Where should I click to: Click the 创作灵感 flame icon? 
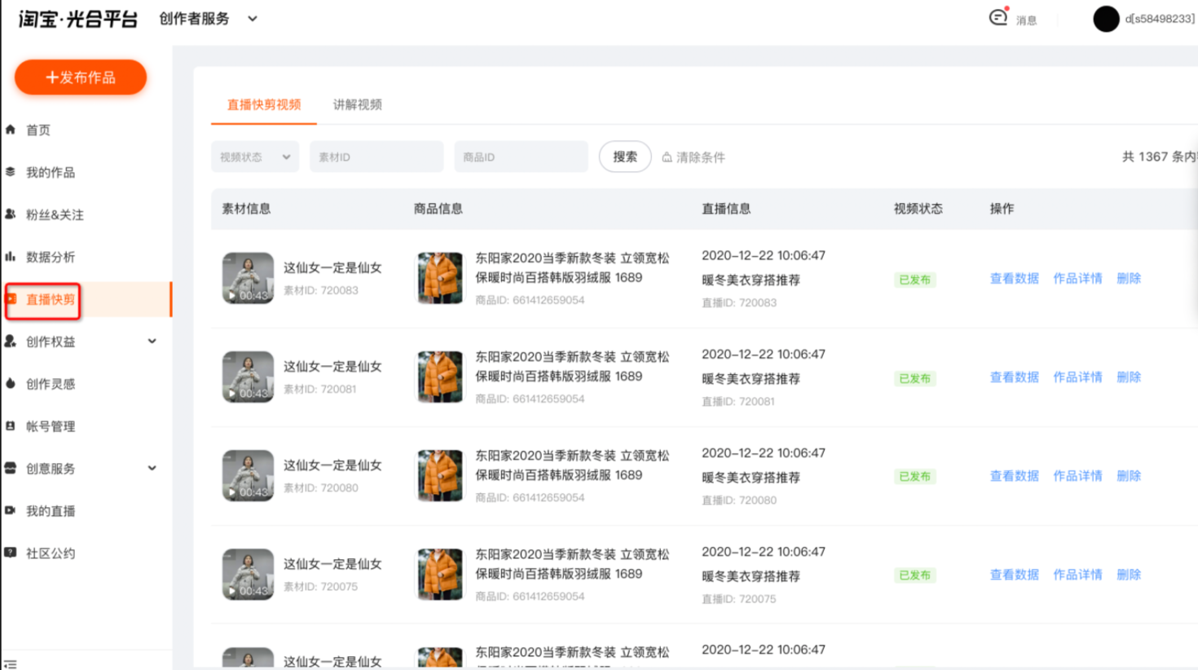tap(11, 384)
